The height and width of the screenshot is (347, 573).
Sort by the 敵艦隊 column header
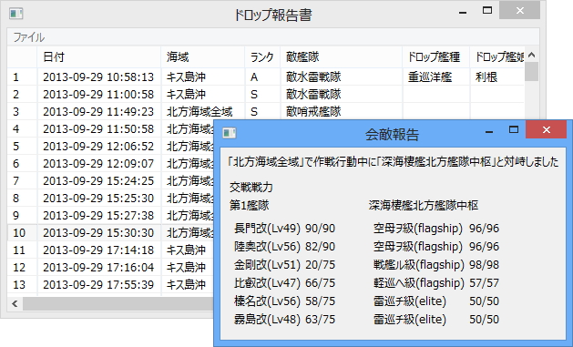342,57
